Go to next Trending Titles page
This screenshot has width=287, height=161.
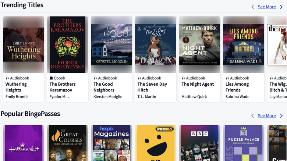[281, 7]
